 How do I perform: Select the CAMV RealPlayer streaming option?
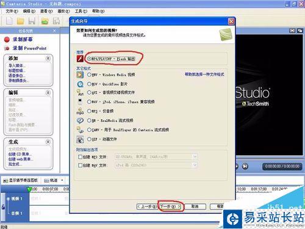(x=89, y=129)
